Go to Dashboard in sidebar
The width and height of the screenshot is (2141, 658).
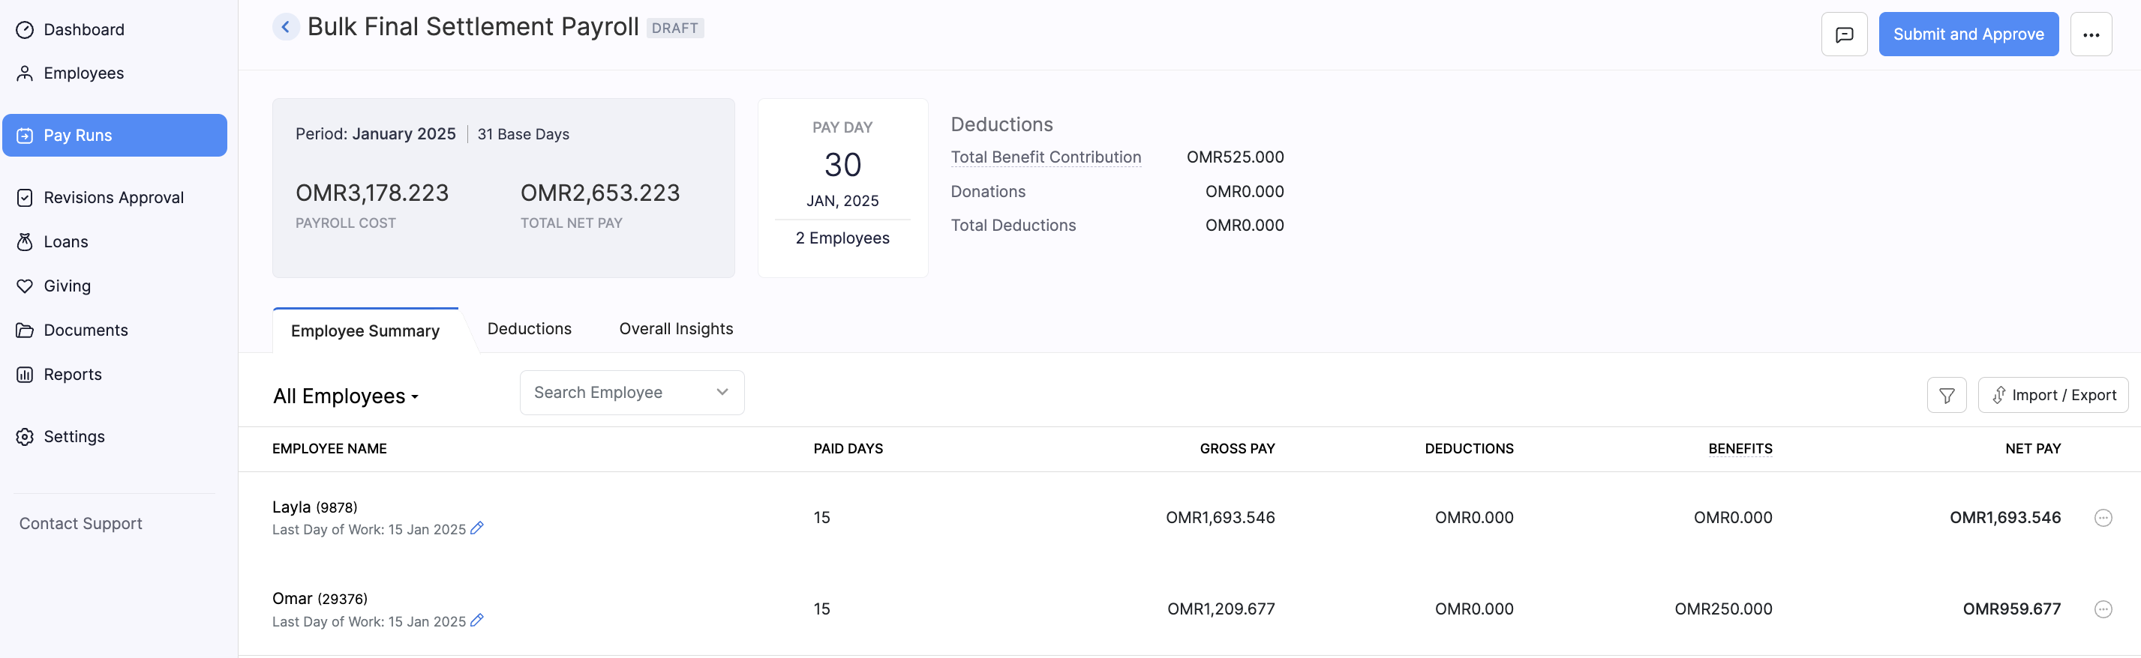pyautogui.click(x=83, y=30)
